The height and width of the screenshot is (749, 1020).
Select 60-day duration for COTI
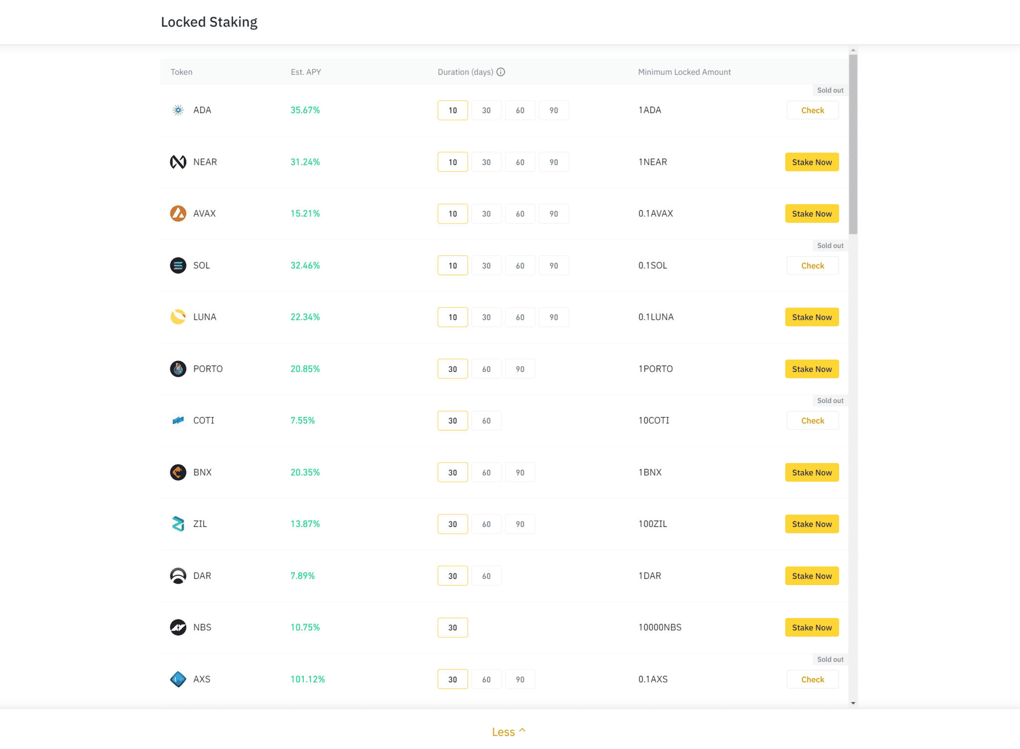[x=486, y=421]
